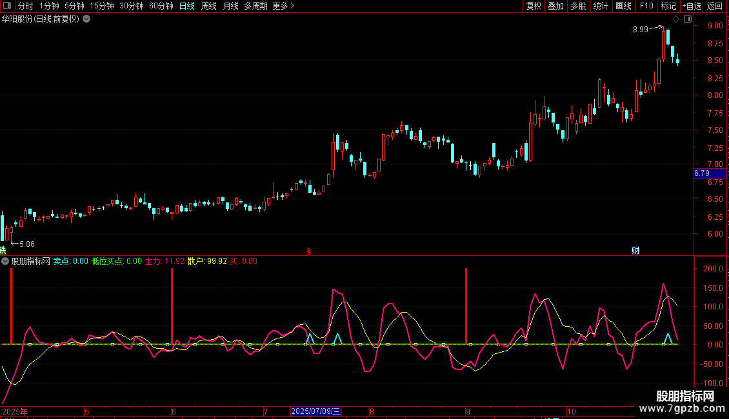Click the 买: 0.00 indicator value
This screenshot has width=729, height=419.
point(244,262)
